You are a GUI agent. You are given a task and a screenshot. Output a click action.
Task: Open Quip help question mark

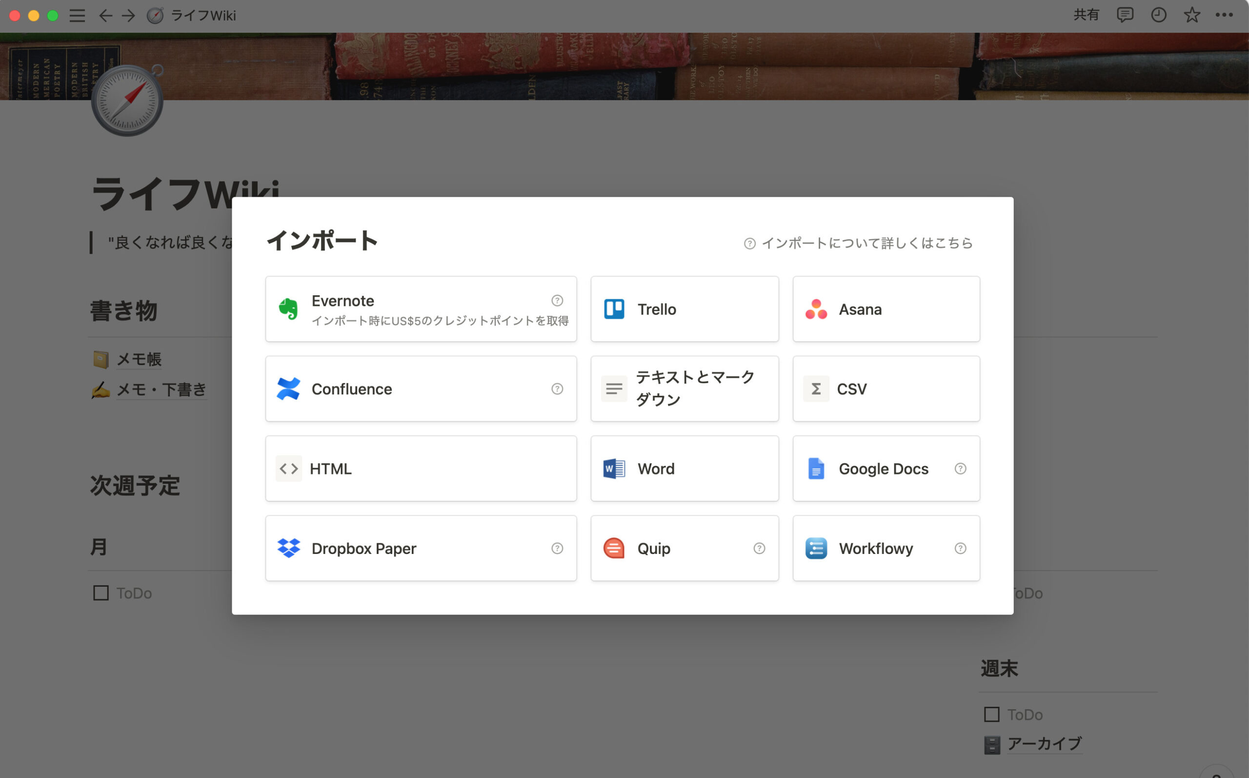click(759, 548)
